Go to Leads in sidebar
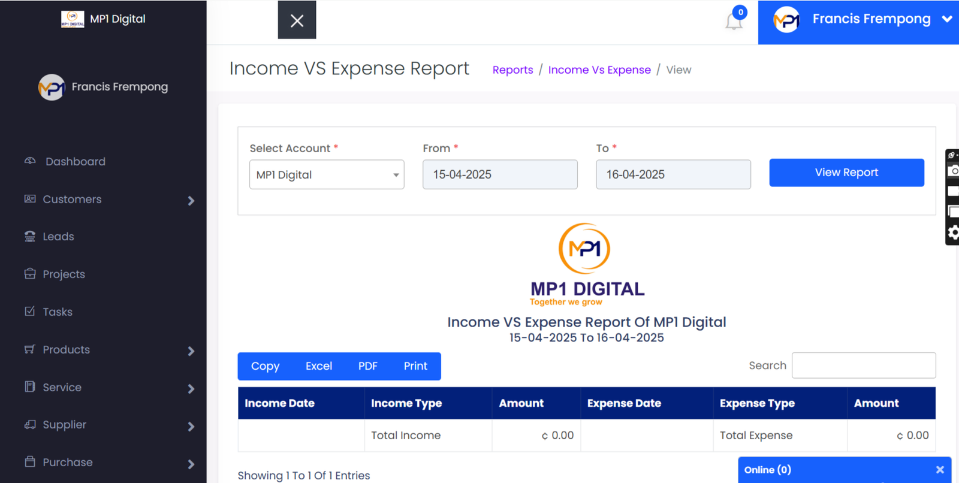The width and height of the screenshot is (959, 483). pos(58,237)
